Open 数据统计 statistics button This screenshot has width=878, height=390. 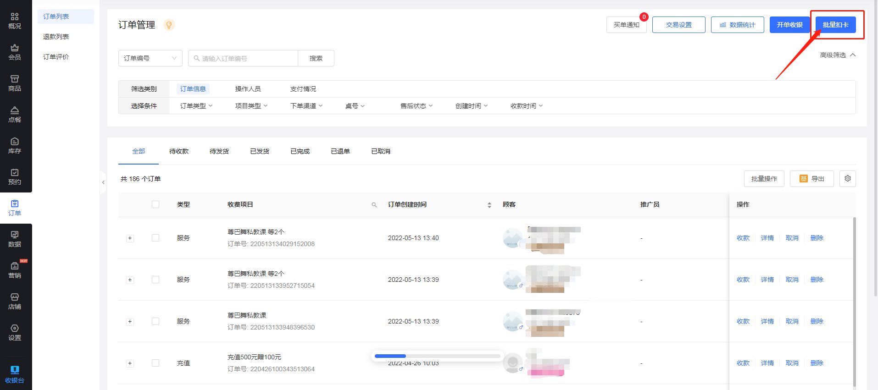coord(738,25)
